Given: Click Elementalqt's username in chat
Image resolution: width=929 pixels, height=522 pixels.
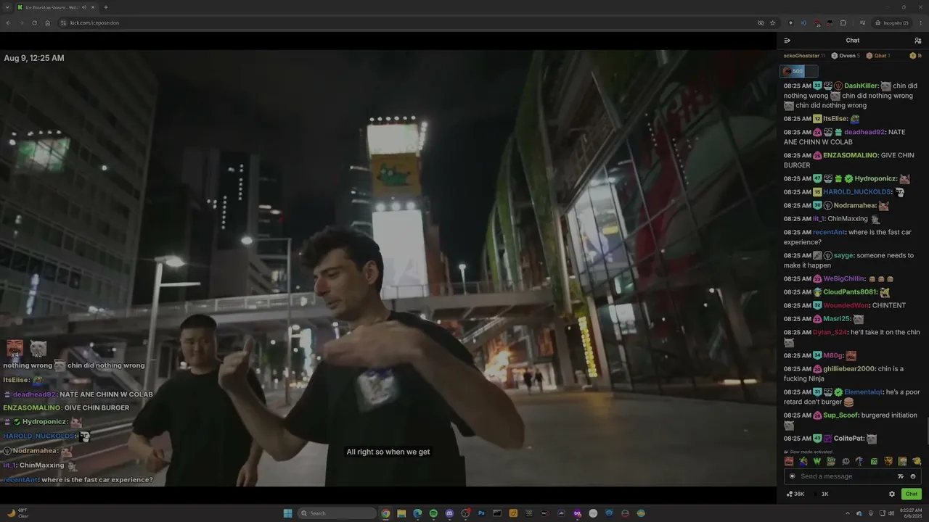Looking at the screenshot, I should point(863,392).
